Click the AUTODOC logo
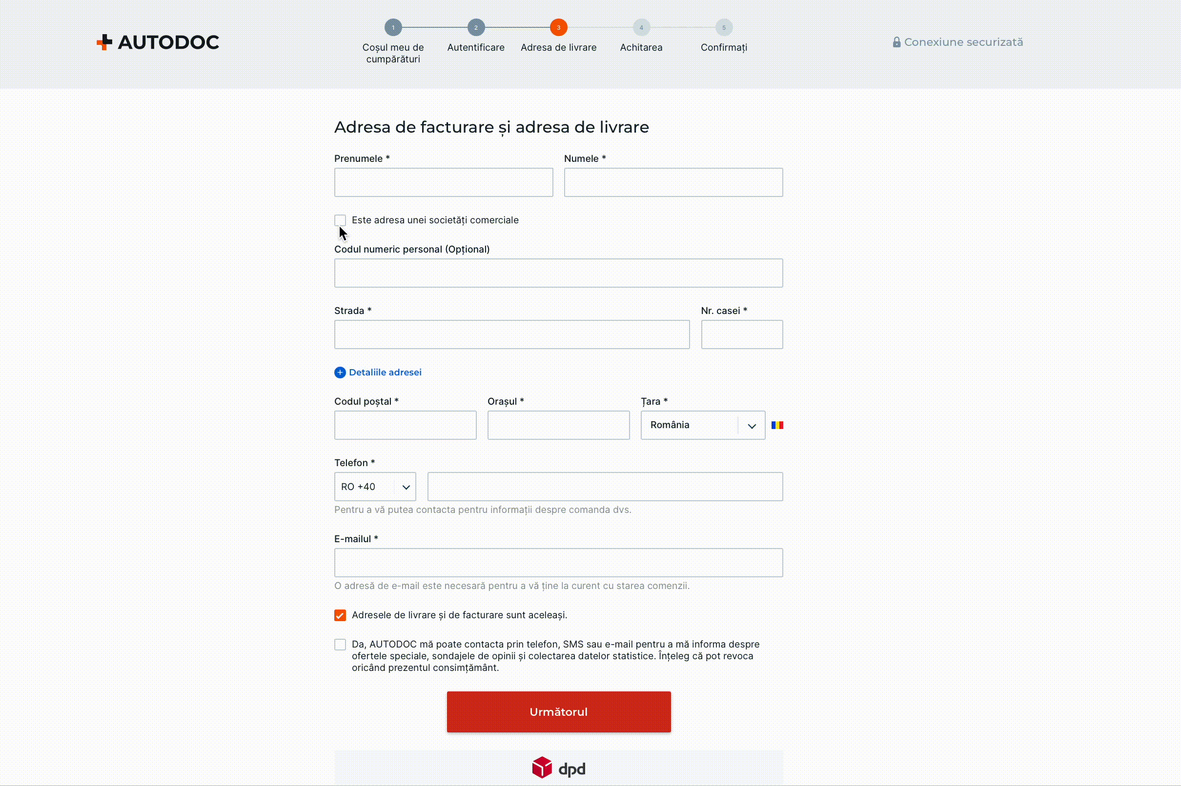The height and width of the screenshot is (786, 1181). tap(158, 42)
